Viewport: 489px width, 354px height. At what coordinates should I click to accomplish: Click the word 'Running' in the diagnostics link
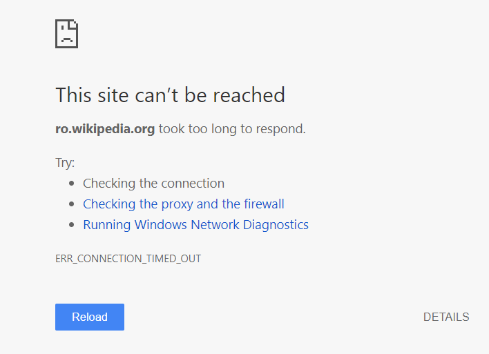[x=107, y=225]
